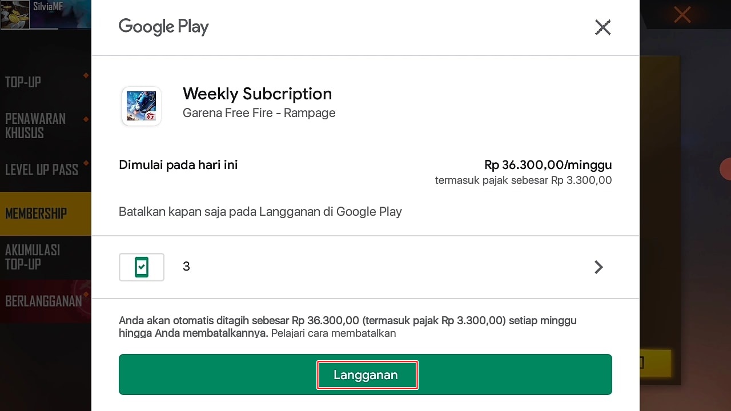Click the Garena Free Fire app icon
This screenshot has width=731, height=411.
tap(142, 106)
